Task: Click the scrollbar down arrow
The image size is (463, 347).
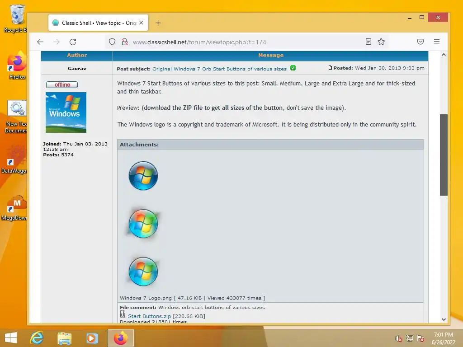Action: [444, 319]
